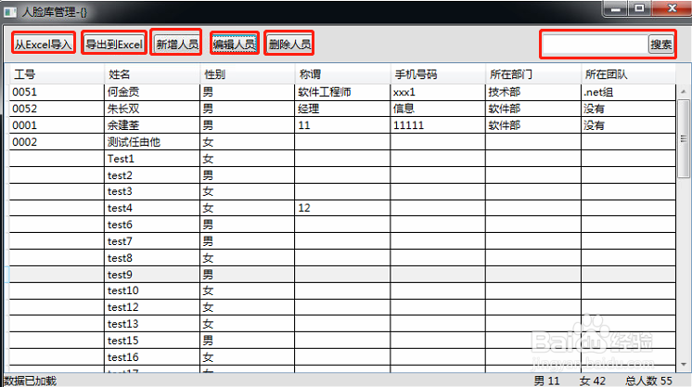Select the test10 row
The height and width of the screenshot is (387, 692).
pos(342,290)
